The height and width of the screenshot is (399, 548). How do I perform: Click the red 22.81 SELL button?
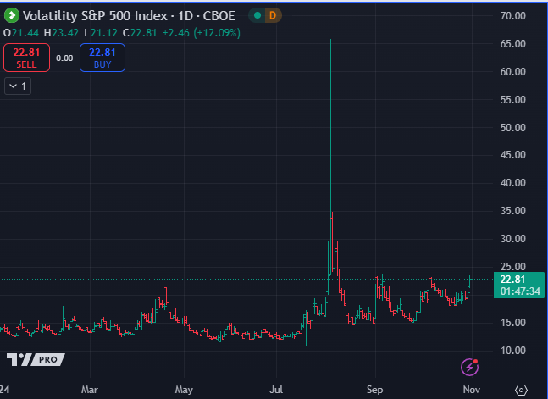[26, 58]
